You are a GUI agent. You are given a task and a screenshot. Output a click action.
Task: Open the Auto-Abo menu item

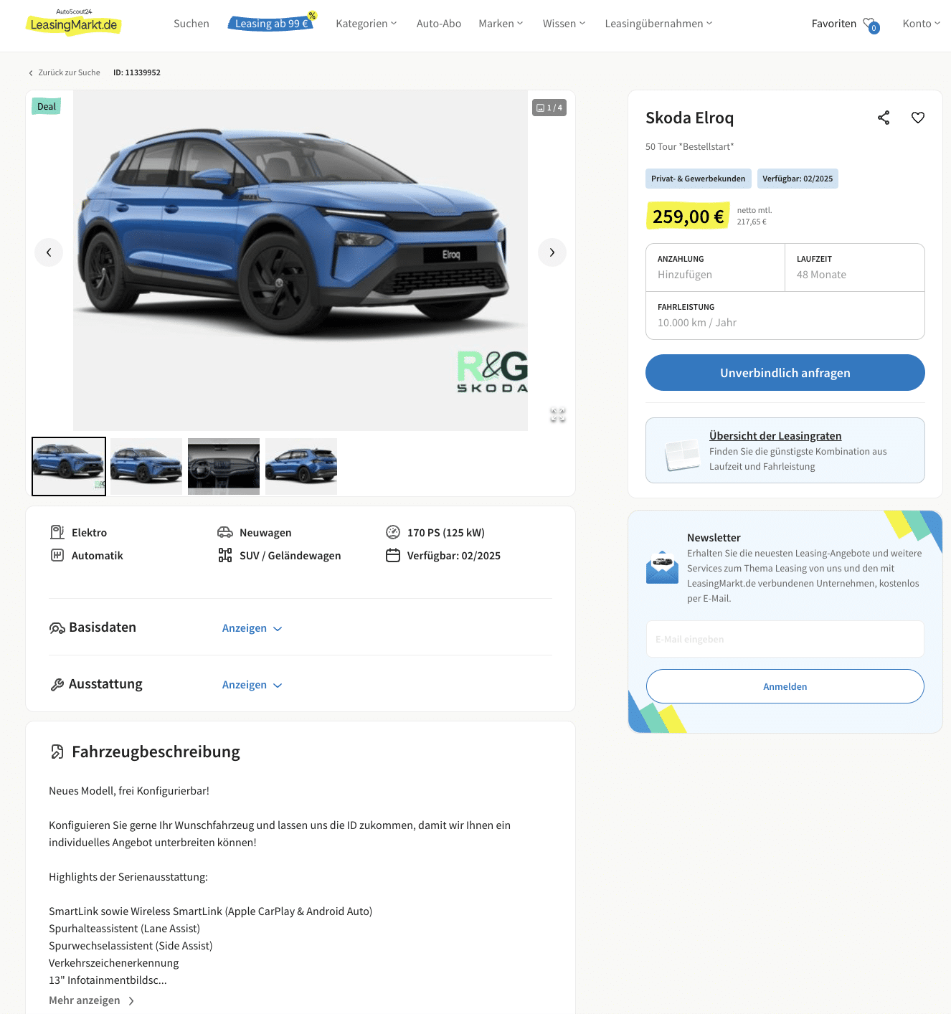click(x=439, y=24)
